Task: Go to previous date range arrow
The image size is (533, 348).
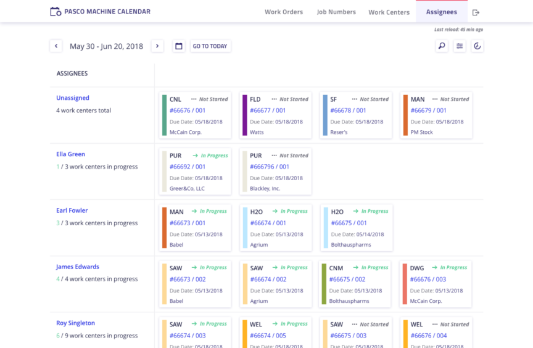Action: pyautogui.click(x=56, y=46)
